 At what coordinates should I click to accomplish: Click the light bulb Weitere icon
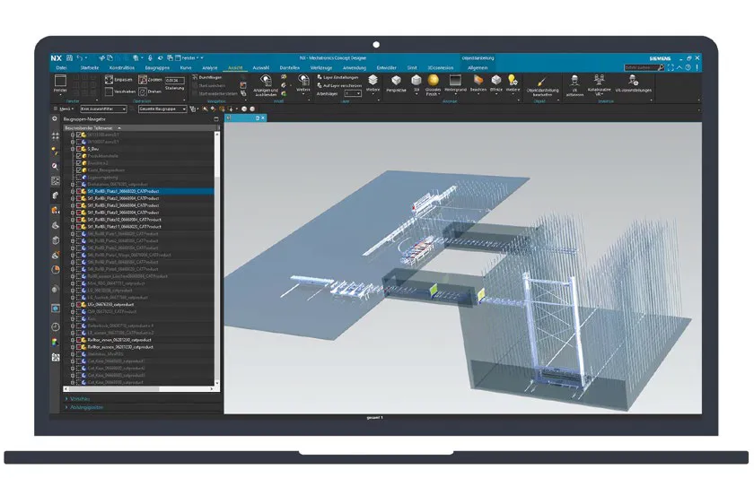click(513, 80)
